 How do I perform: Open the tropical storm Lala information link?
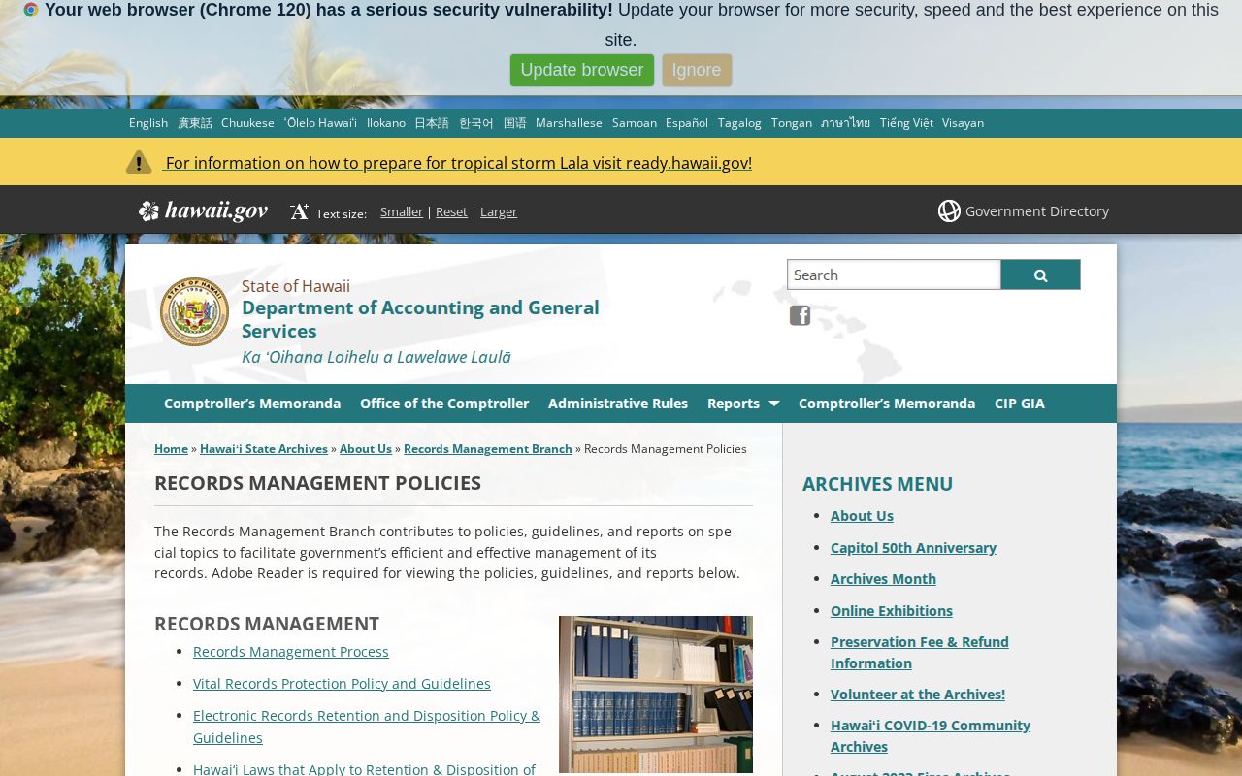pyautogui.click(x=458, y=163)
